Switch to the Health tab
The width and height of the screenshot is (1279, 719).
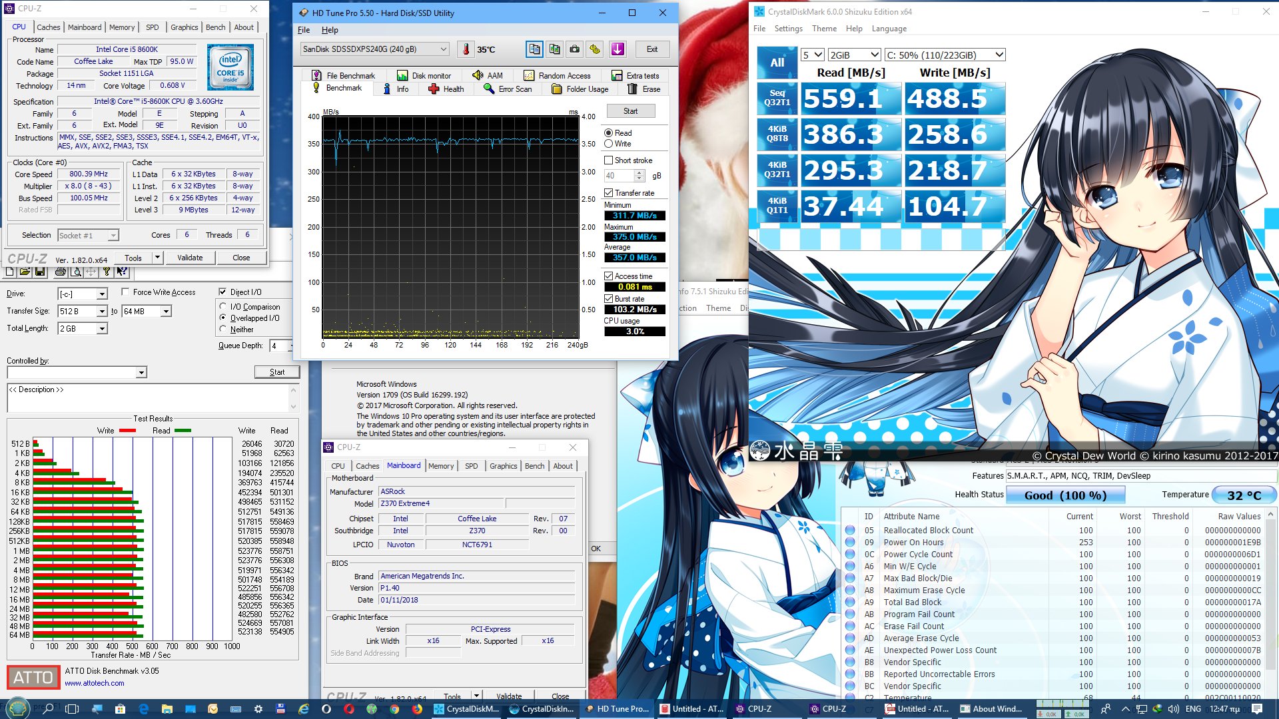[x=446, y=89]
